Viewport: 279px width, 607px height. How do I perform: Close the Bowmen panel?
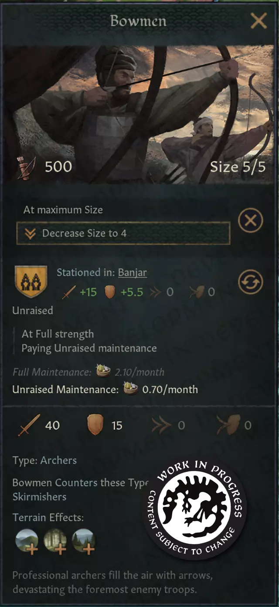[x=259, y=20]
